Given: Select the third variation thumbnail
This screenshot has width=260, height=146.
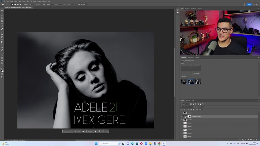Looking at the screenshot, I should (x=198, y=82).
